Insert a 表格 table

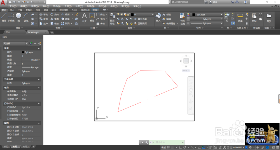[x=100, y=24]
